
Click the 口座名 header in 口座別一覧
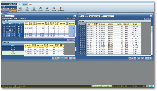(13, 45)
